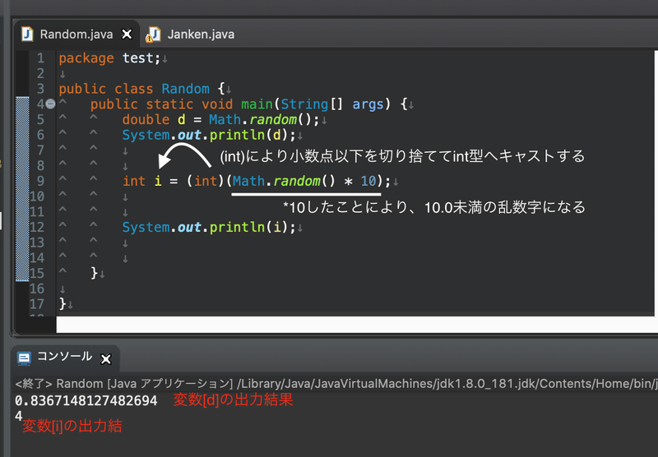Click 'println(i)' call on line 12

click(x=249, y=227)
